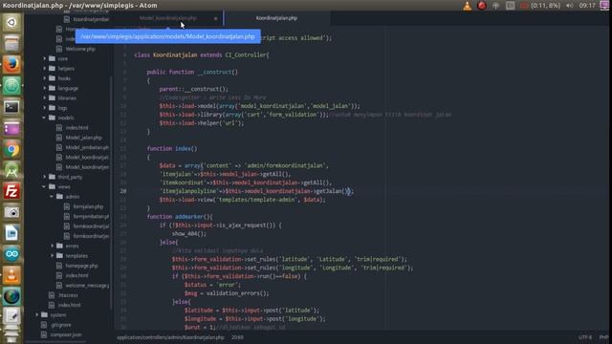Expand the third_party folder in tree
612x344 pixels.
(x=45, y=177)
